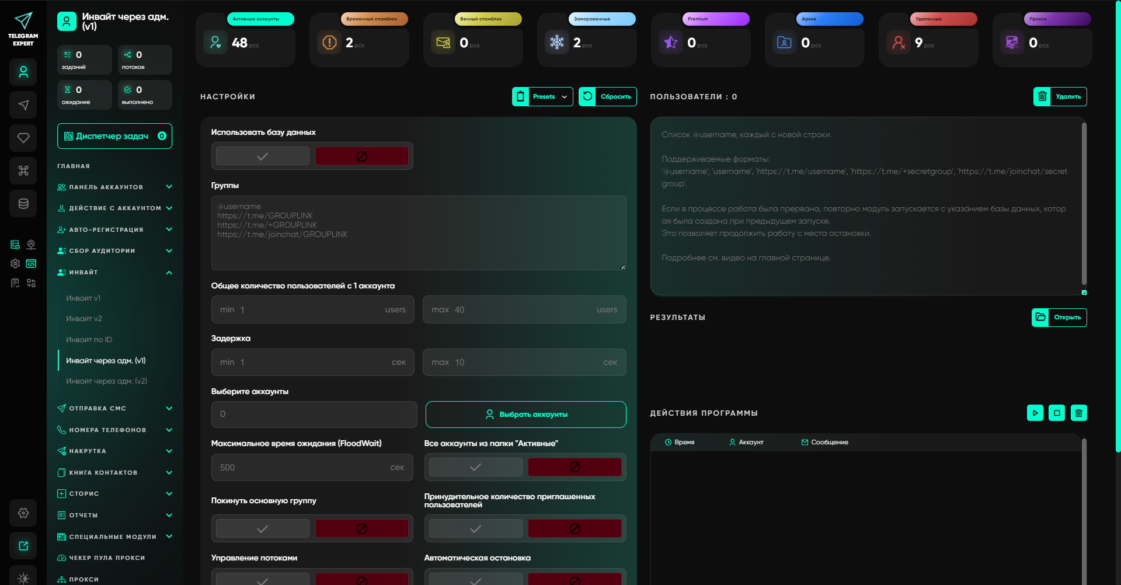The image size is (1121, 585).
Task: Click the trash icon beside the stop button
Action: point(1078,413)
